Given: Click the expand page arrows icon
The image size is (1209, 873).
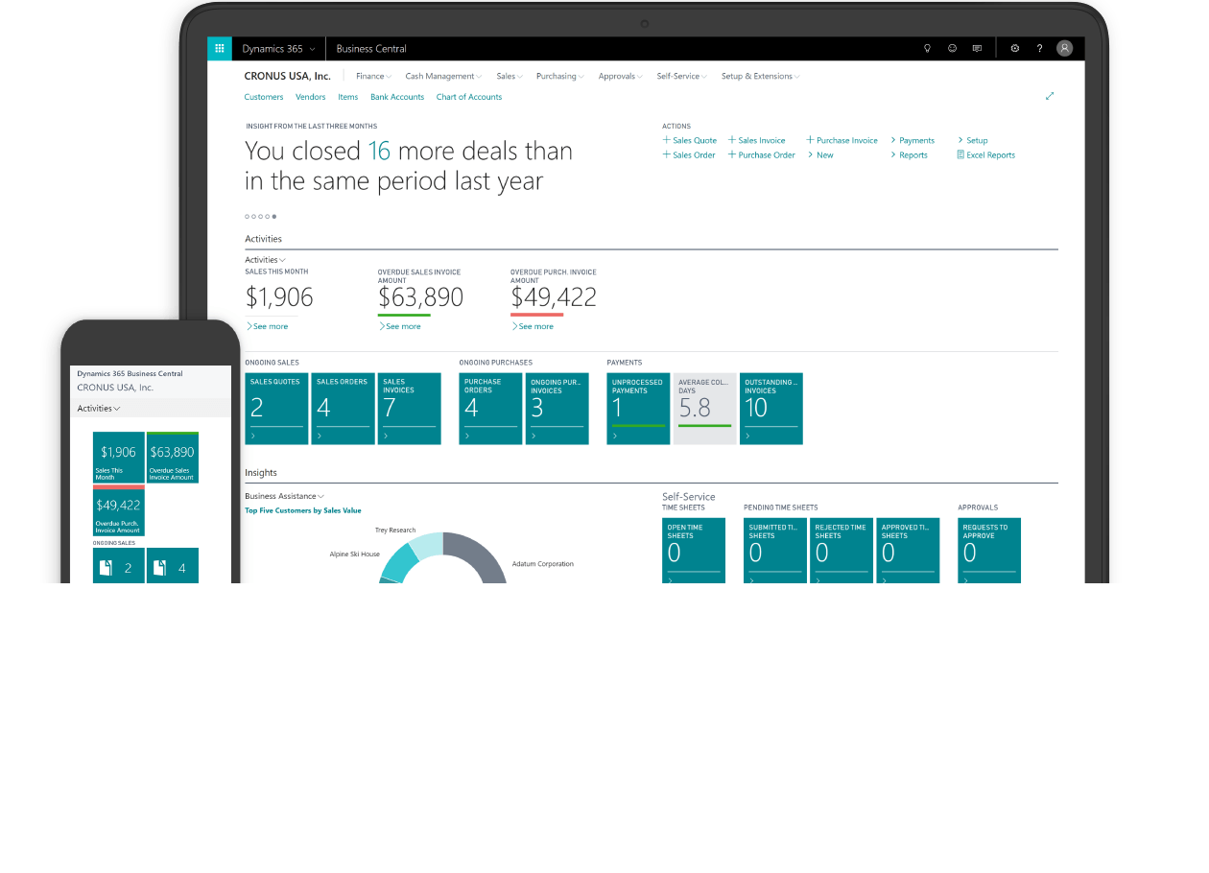Looking at the screenshot, I should pos(1050,96).
